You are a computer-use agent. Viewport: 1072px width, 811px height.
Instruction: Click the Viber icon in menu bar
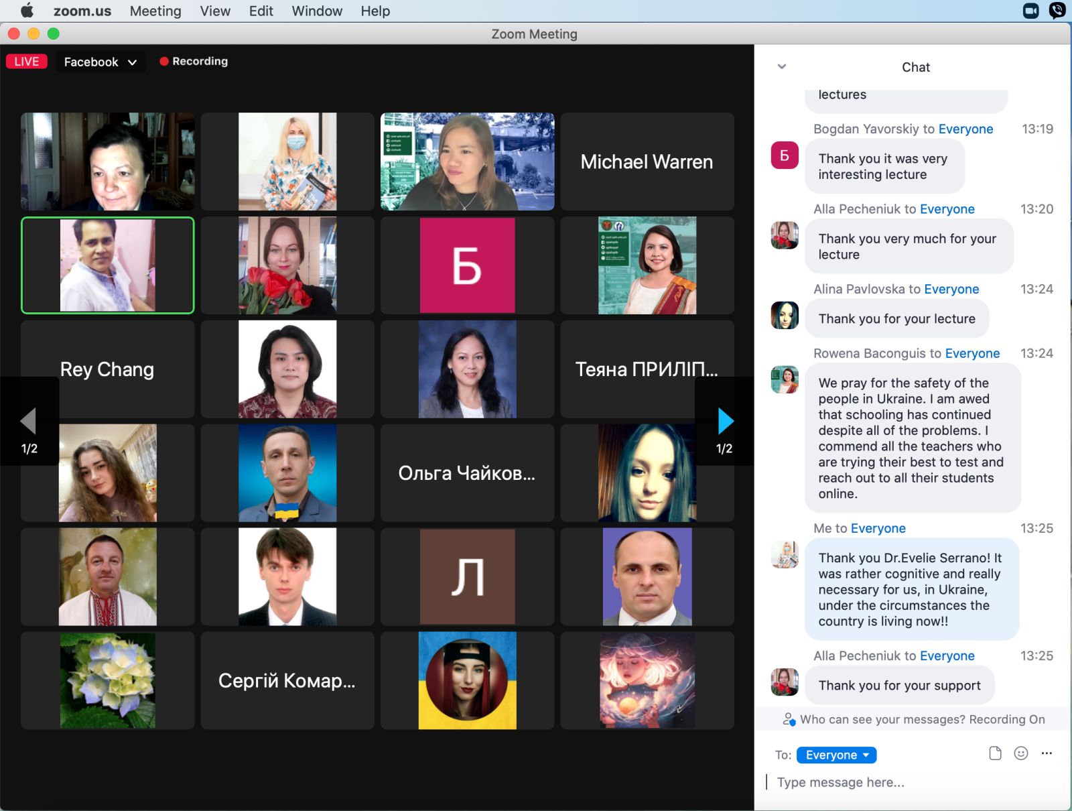[1057, 11]
